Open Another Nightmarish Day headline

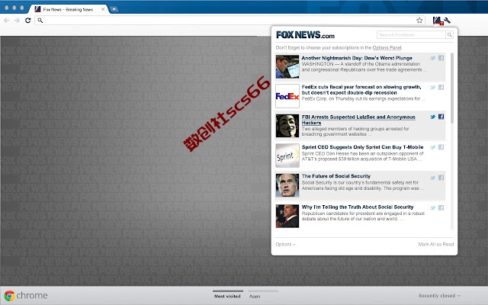pyautogui.click(x=357, y=58)
